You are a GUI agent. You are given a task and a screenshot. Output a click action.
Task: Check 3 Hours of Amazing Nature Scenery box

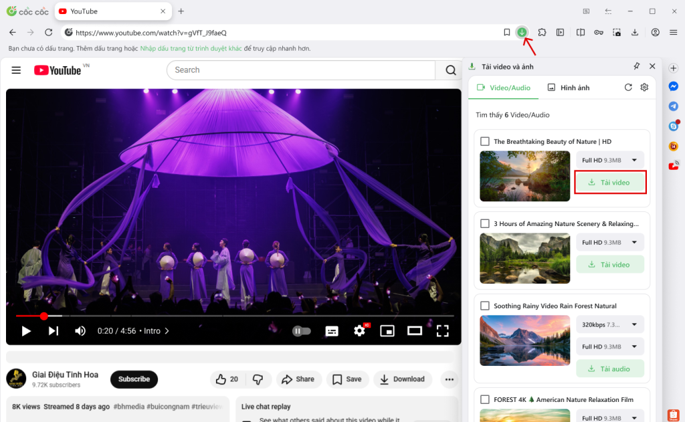click(484, 223)
